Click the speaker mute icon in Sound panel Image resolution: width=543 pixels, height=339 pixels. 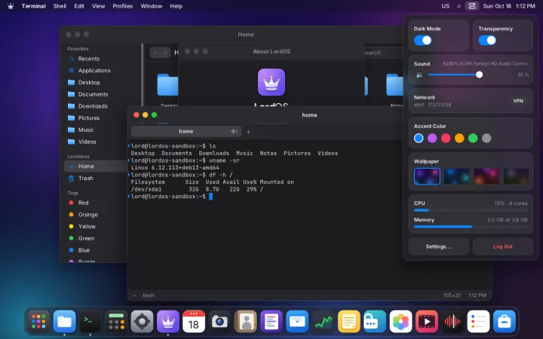coord(419,75)
